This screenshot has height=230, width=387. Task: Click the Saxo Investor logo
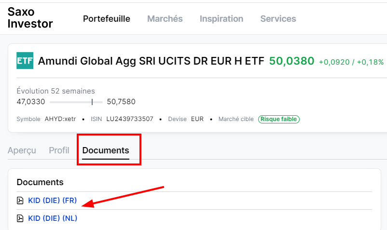point(30,18)
